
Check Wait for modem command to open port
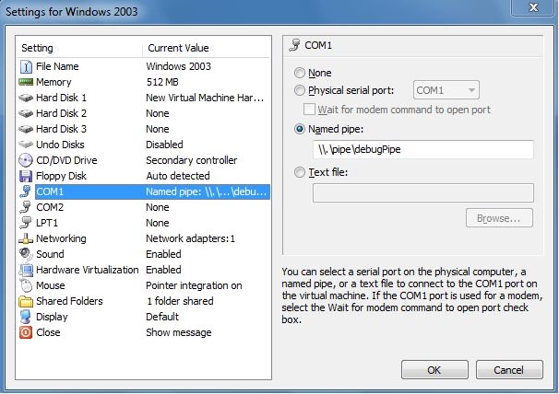point(309,110)
